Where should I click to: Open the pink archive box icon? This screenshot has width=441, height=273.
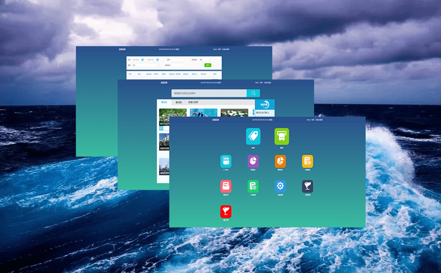pos(226,186)
